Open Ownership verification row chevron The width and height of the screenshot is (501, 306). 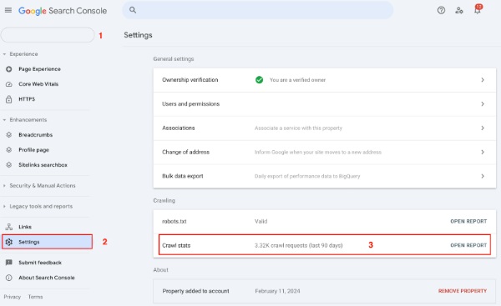(x=483, y=80)
